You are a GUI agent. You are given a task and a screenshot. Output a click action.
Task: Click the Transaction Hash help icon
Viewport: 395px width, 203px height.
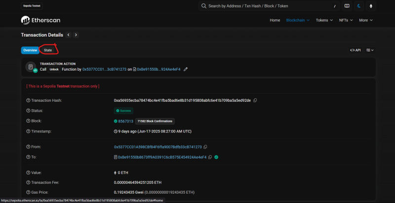tap(28, 100)
